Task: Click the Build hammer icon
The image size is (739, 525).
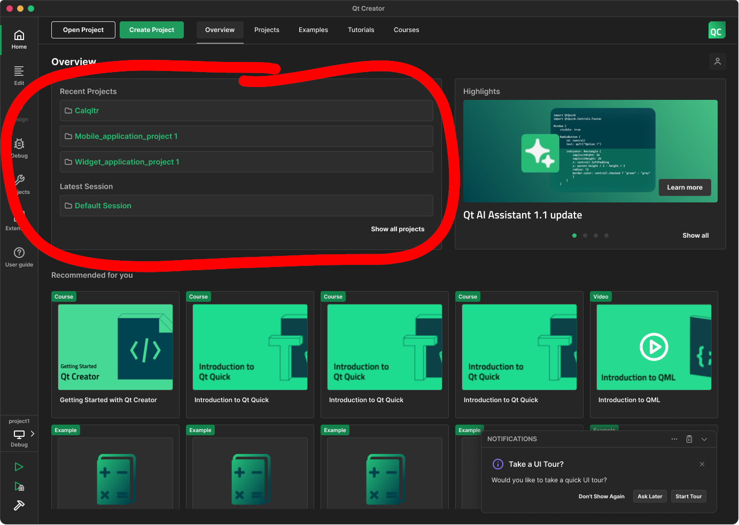Action: coord(19,505)
